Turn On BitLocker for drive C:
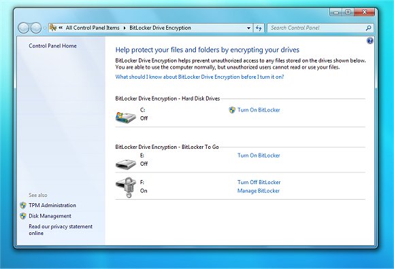This screenshot has height=269, width=394. (x=259, y=110)
